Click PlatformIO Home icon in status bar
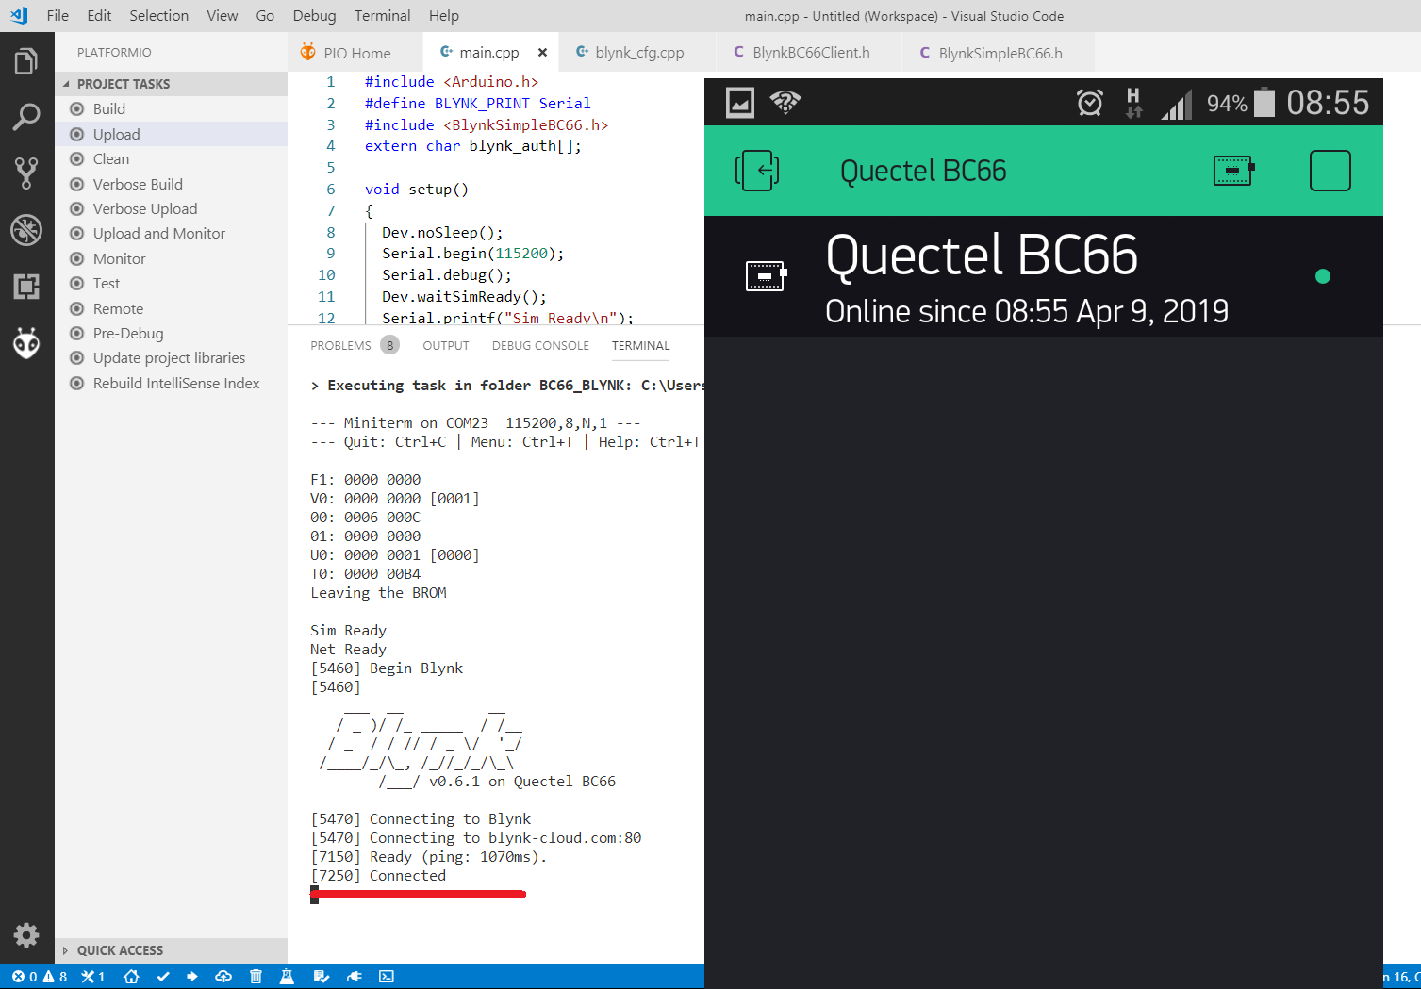1421x989 pixels. 131,977
